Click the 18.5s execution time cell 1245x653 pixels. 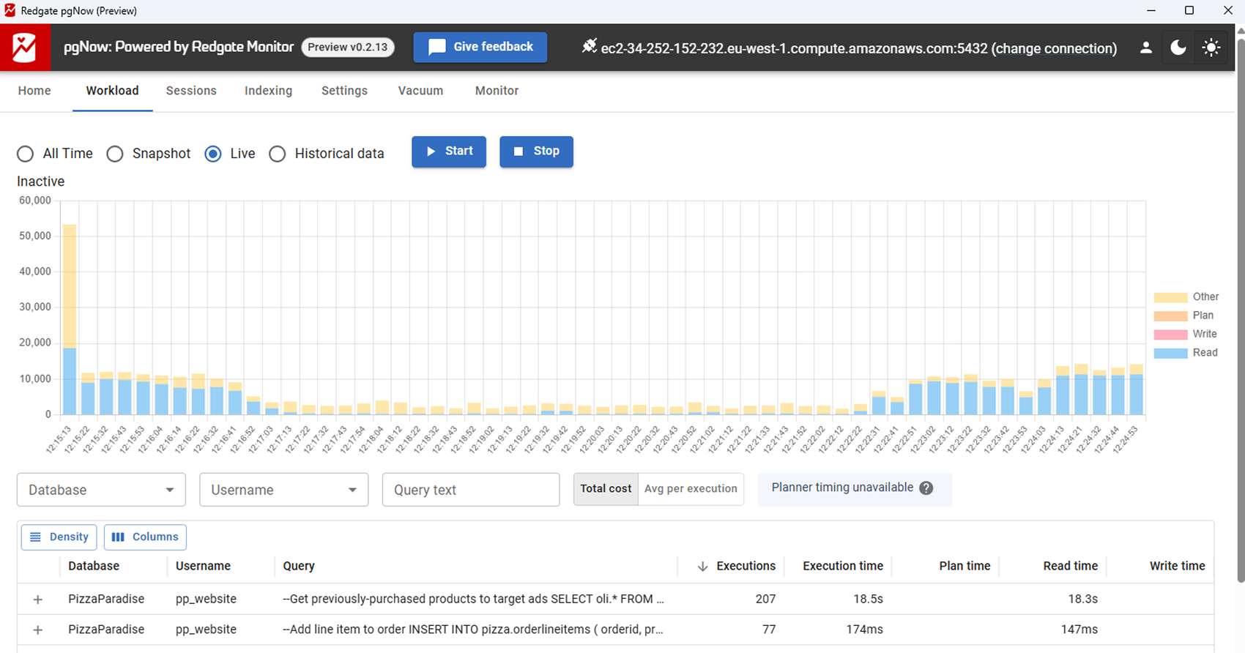(868, 599)
